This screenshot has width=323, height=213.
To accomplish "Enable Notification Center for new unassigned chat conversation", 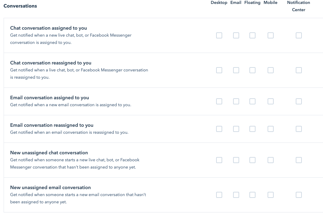I will (x=299, y=160).
